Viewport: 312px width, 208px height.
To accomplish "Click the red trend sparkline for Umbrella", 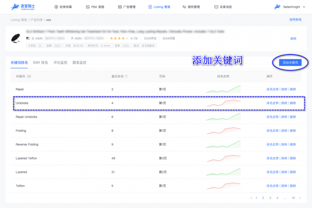I will (x=224, y=103).
